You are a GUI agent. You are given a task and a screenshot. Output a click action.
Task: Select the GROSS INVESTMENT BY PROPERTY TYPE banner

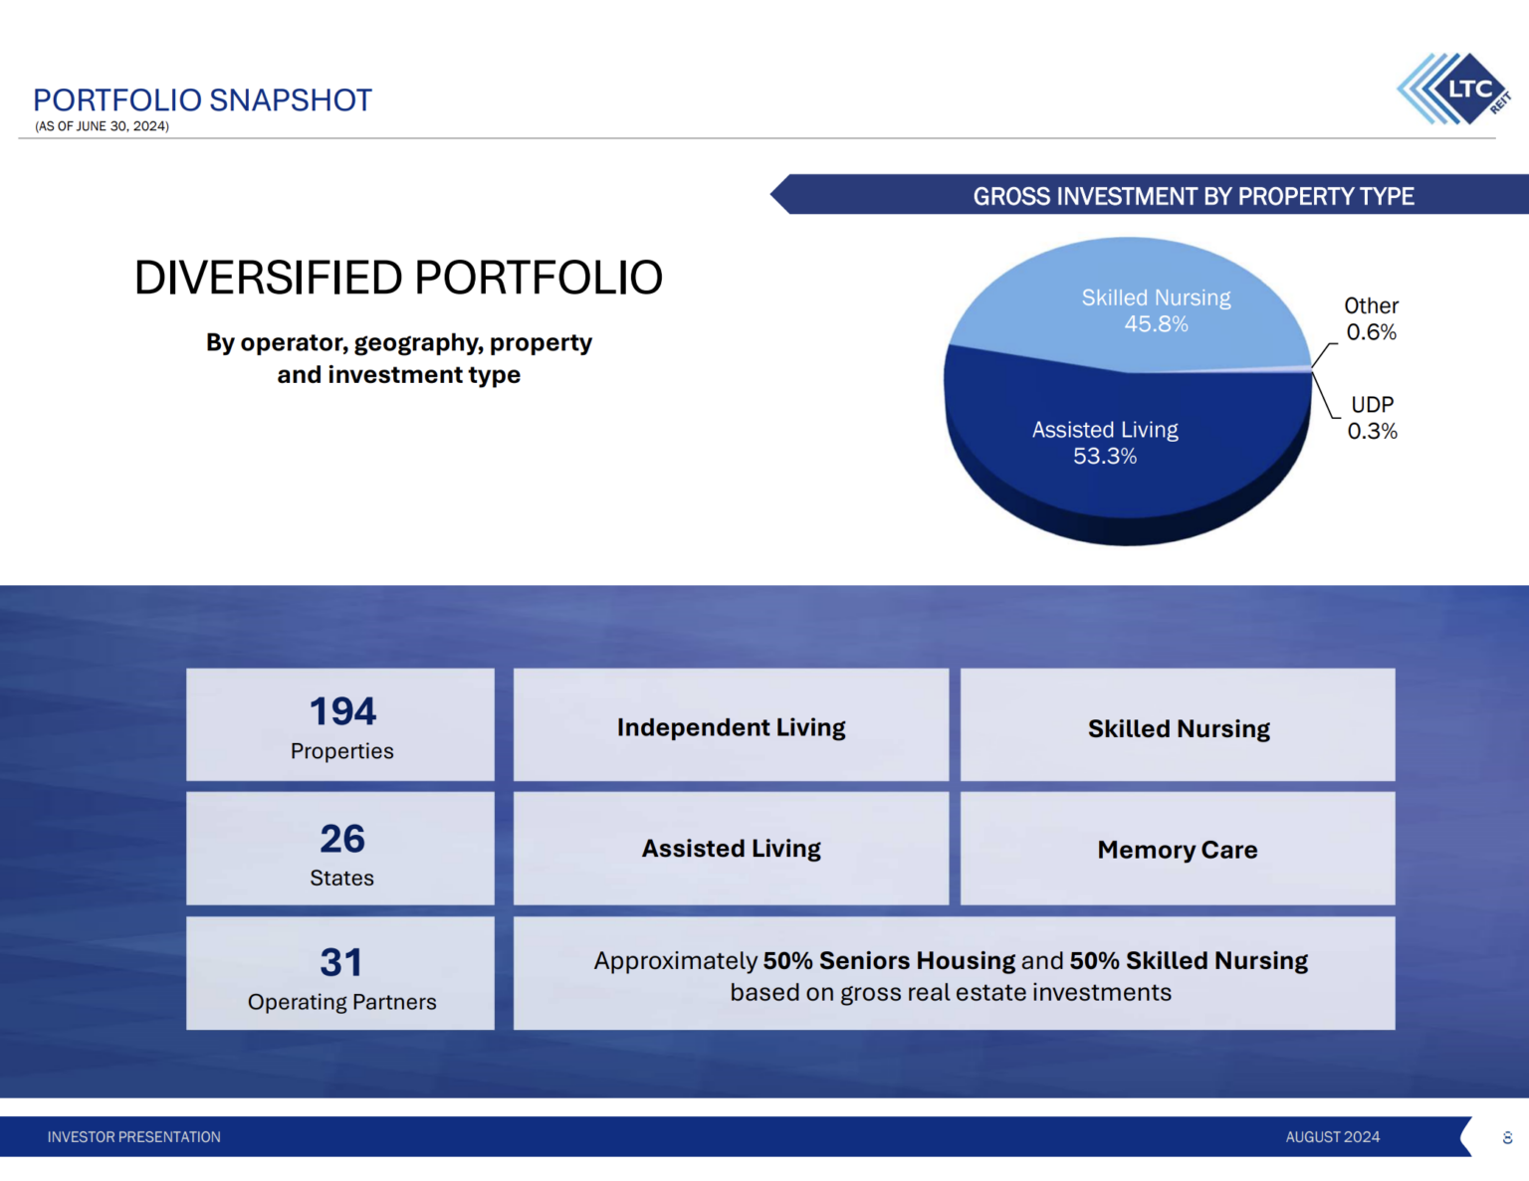[1193, 195]
